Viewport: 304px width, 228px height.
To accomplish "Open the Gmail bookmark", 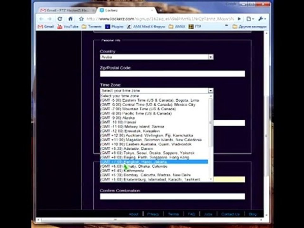I will click(46, 27).
